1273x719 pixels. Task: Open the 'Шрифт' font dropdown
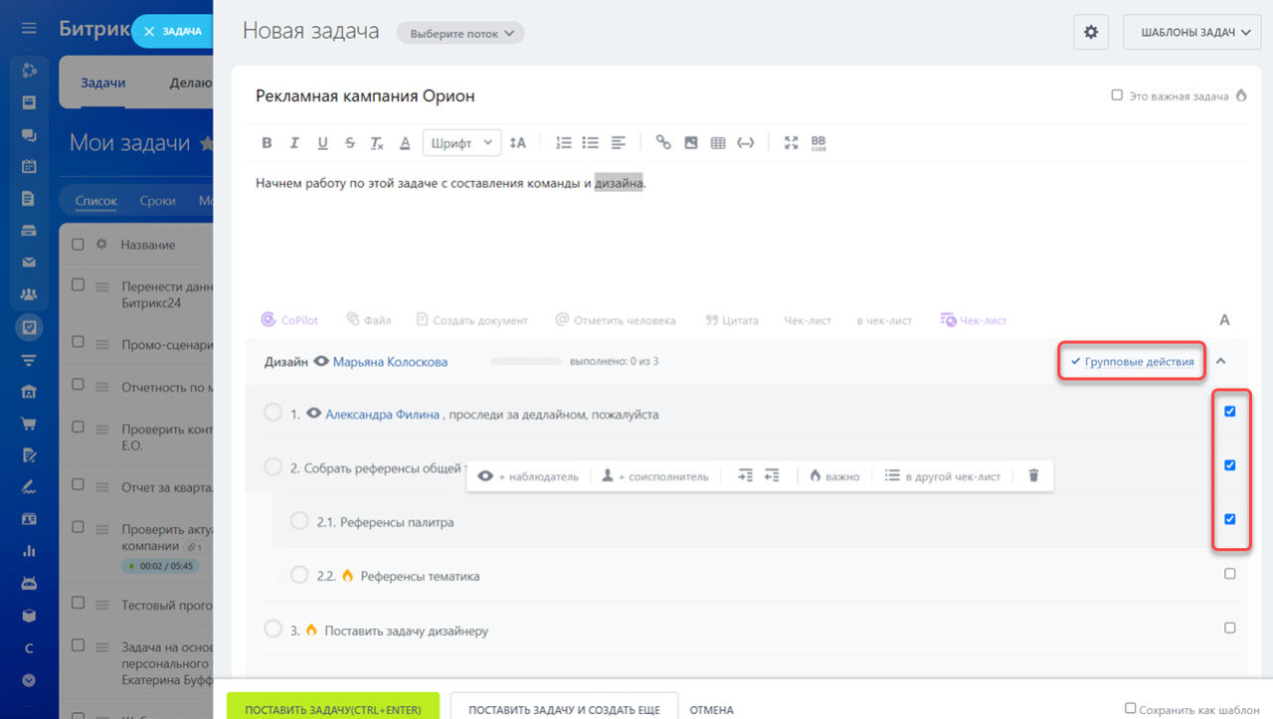[462, 143]
